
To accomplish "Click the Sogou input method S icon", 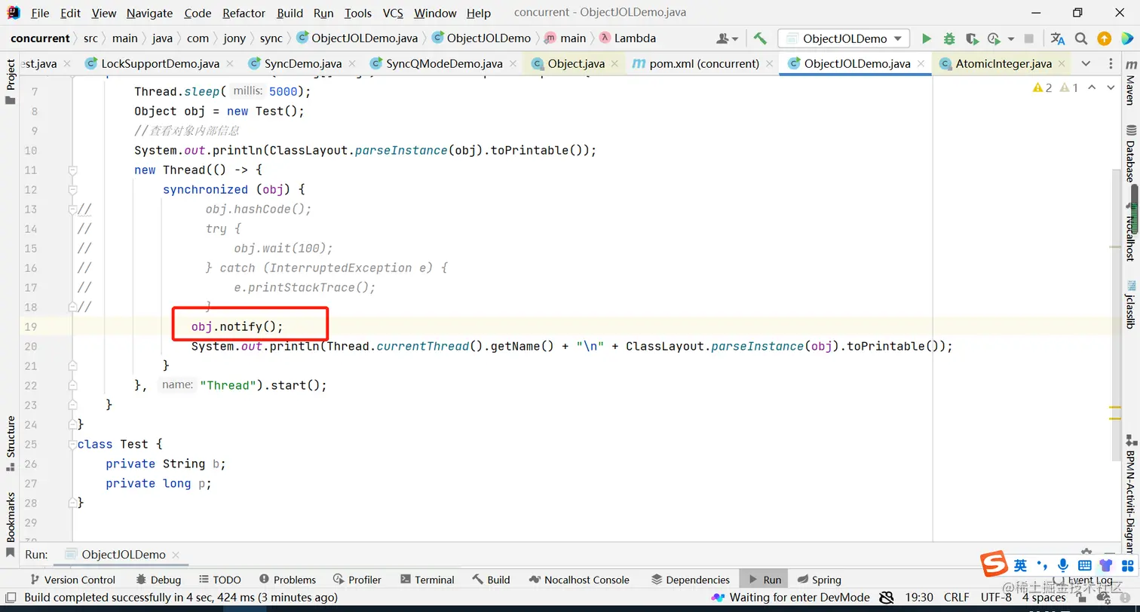I will (995, 564).
